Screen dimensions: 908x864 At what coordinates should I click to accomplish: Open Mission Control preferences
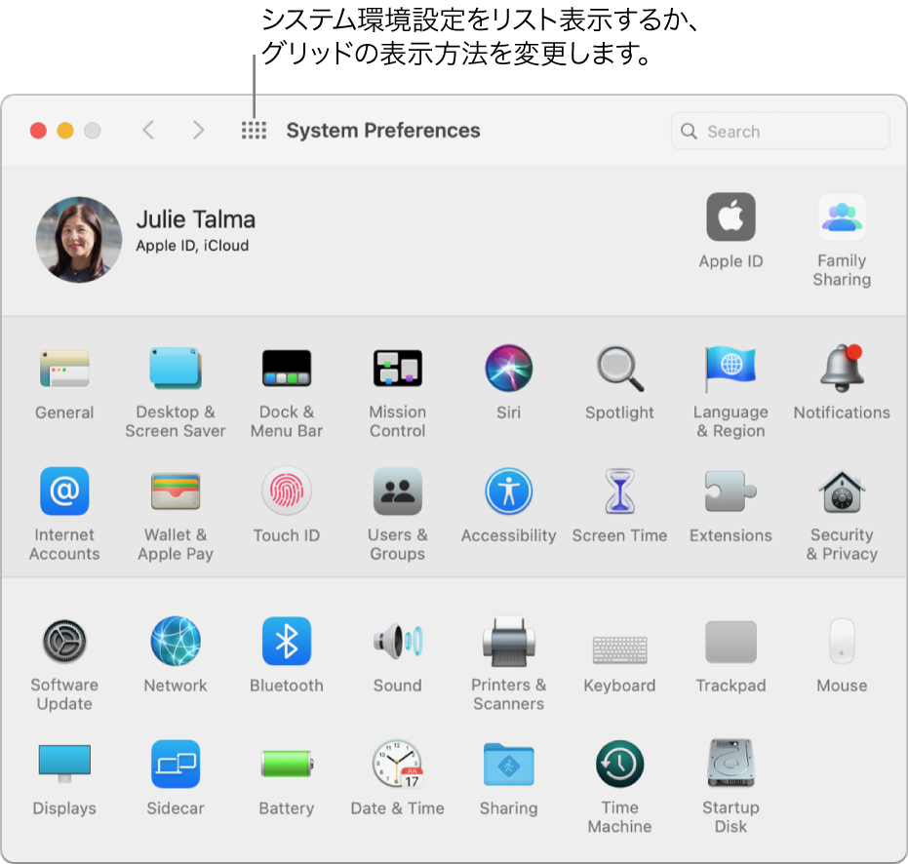pyautogui.click(x=398, y=369)
